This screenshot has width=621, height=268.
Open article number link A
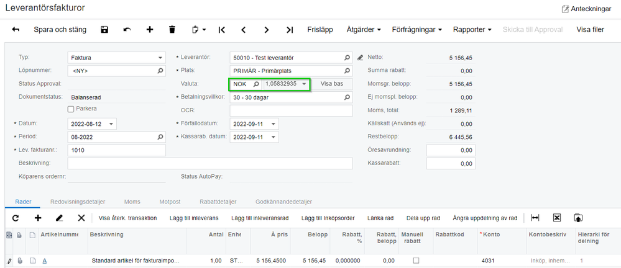pyautogui.click(x=45, y=261)
